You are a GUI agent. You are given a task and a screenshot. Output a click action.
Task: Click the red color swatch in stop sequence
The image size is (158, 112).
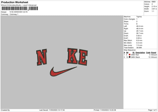click(x=130, y=55)
